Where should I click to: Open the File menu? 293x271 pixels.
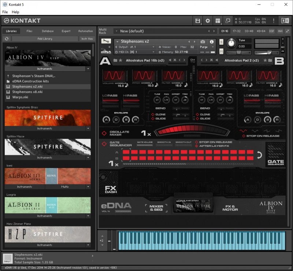(x=5, y=12)
